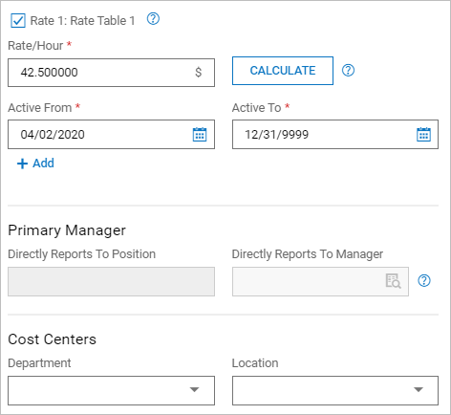Click Active From date field 04/02/2020

tap(111, 134)
